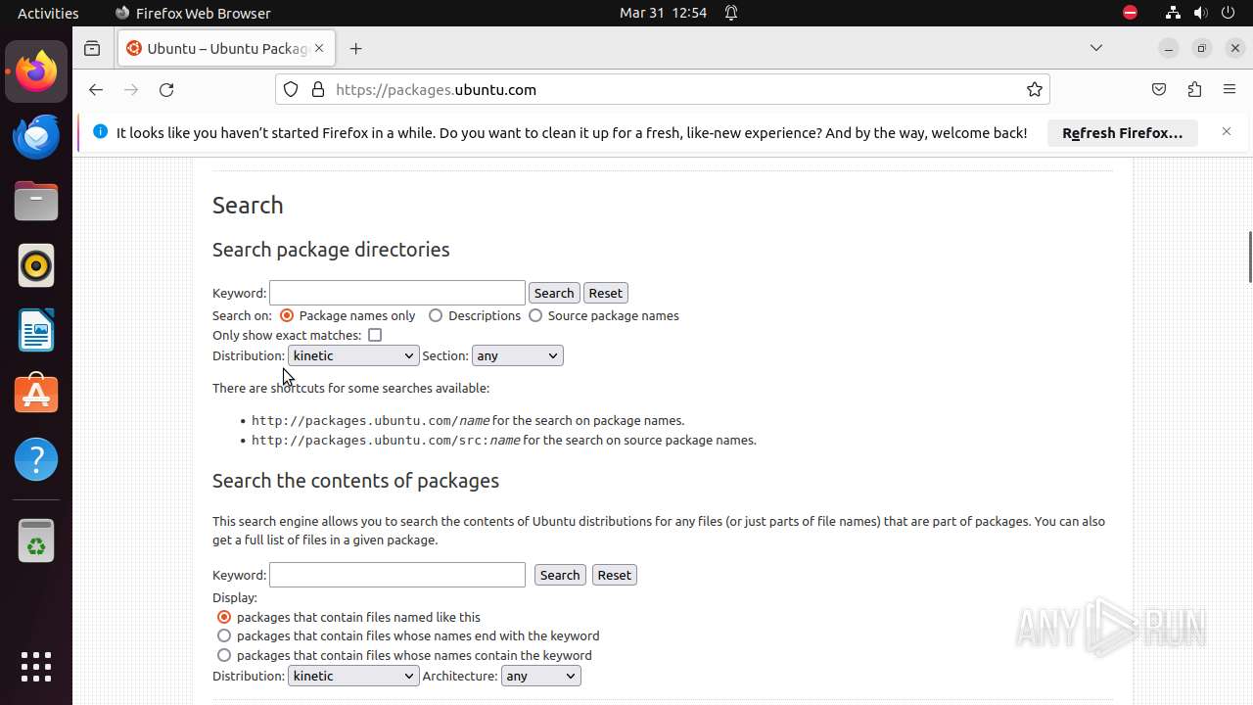Screen dimensions: 1253x705
Task: Dismiss the Firefox refresh notification bar
Action: pyautogui.click(x=1227, y=131)
